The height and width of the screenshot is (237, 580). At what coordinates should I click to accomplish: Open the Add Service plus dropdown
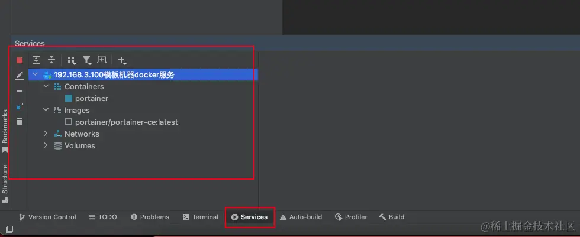(122, 60)
